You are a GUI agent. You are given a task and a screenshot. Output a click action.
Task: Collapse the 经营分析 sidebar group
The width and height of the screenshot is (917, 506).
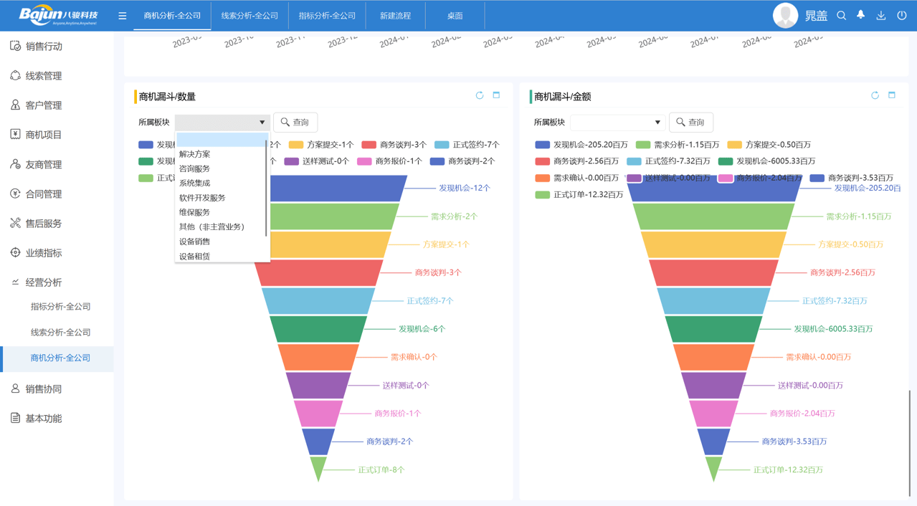(44, 282)
